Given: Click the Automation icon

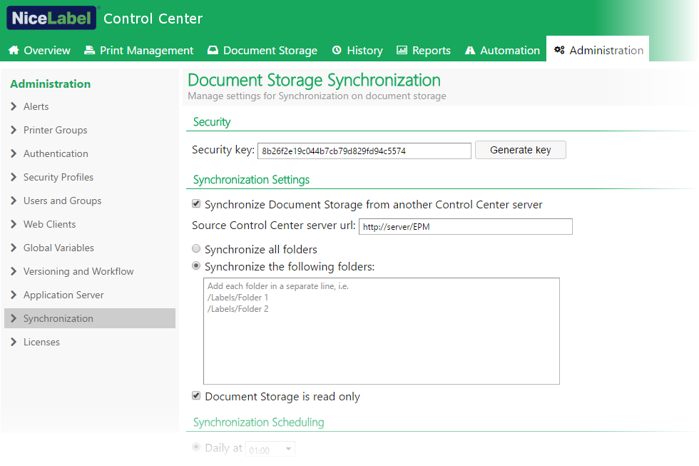Looking at the screenshot, I should click(470, 51).
